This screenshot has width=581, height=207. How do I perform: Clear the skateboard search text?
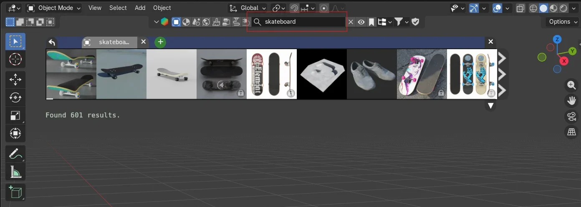tap(351, 22)
